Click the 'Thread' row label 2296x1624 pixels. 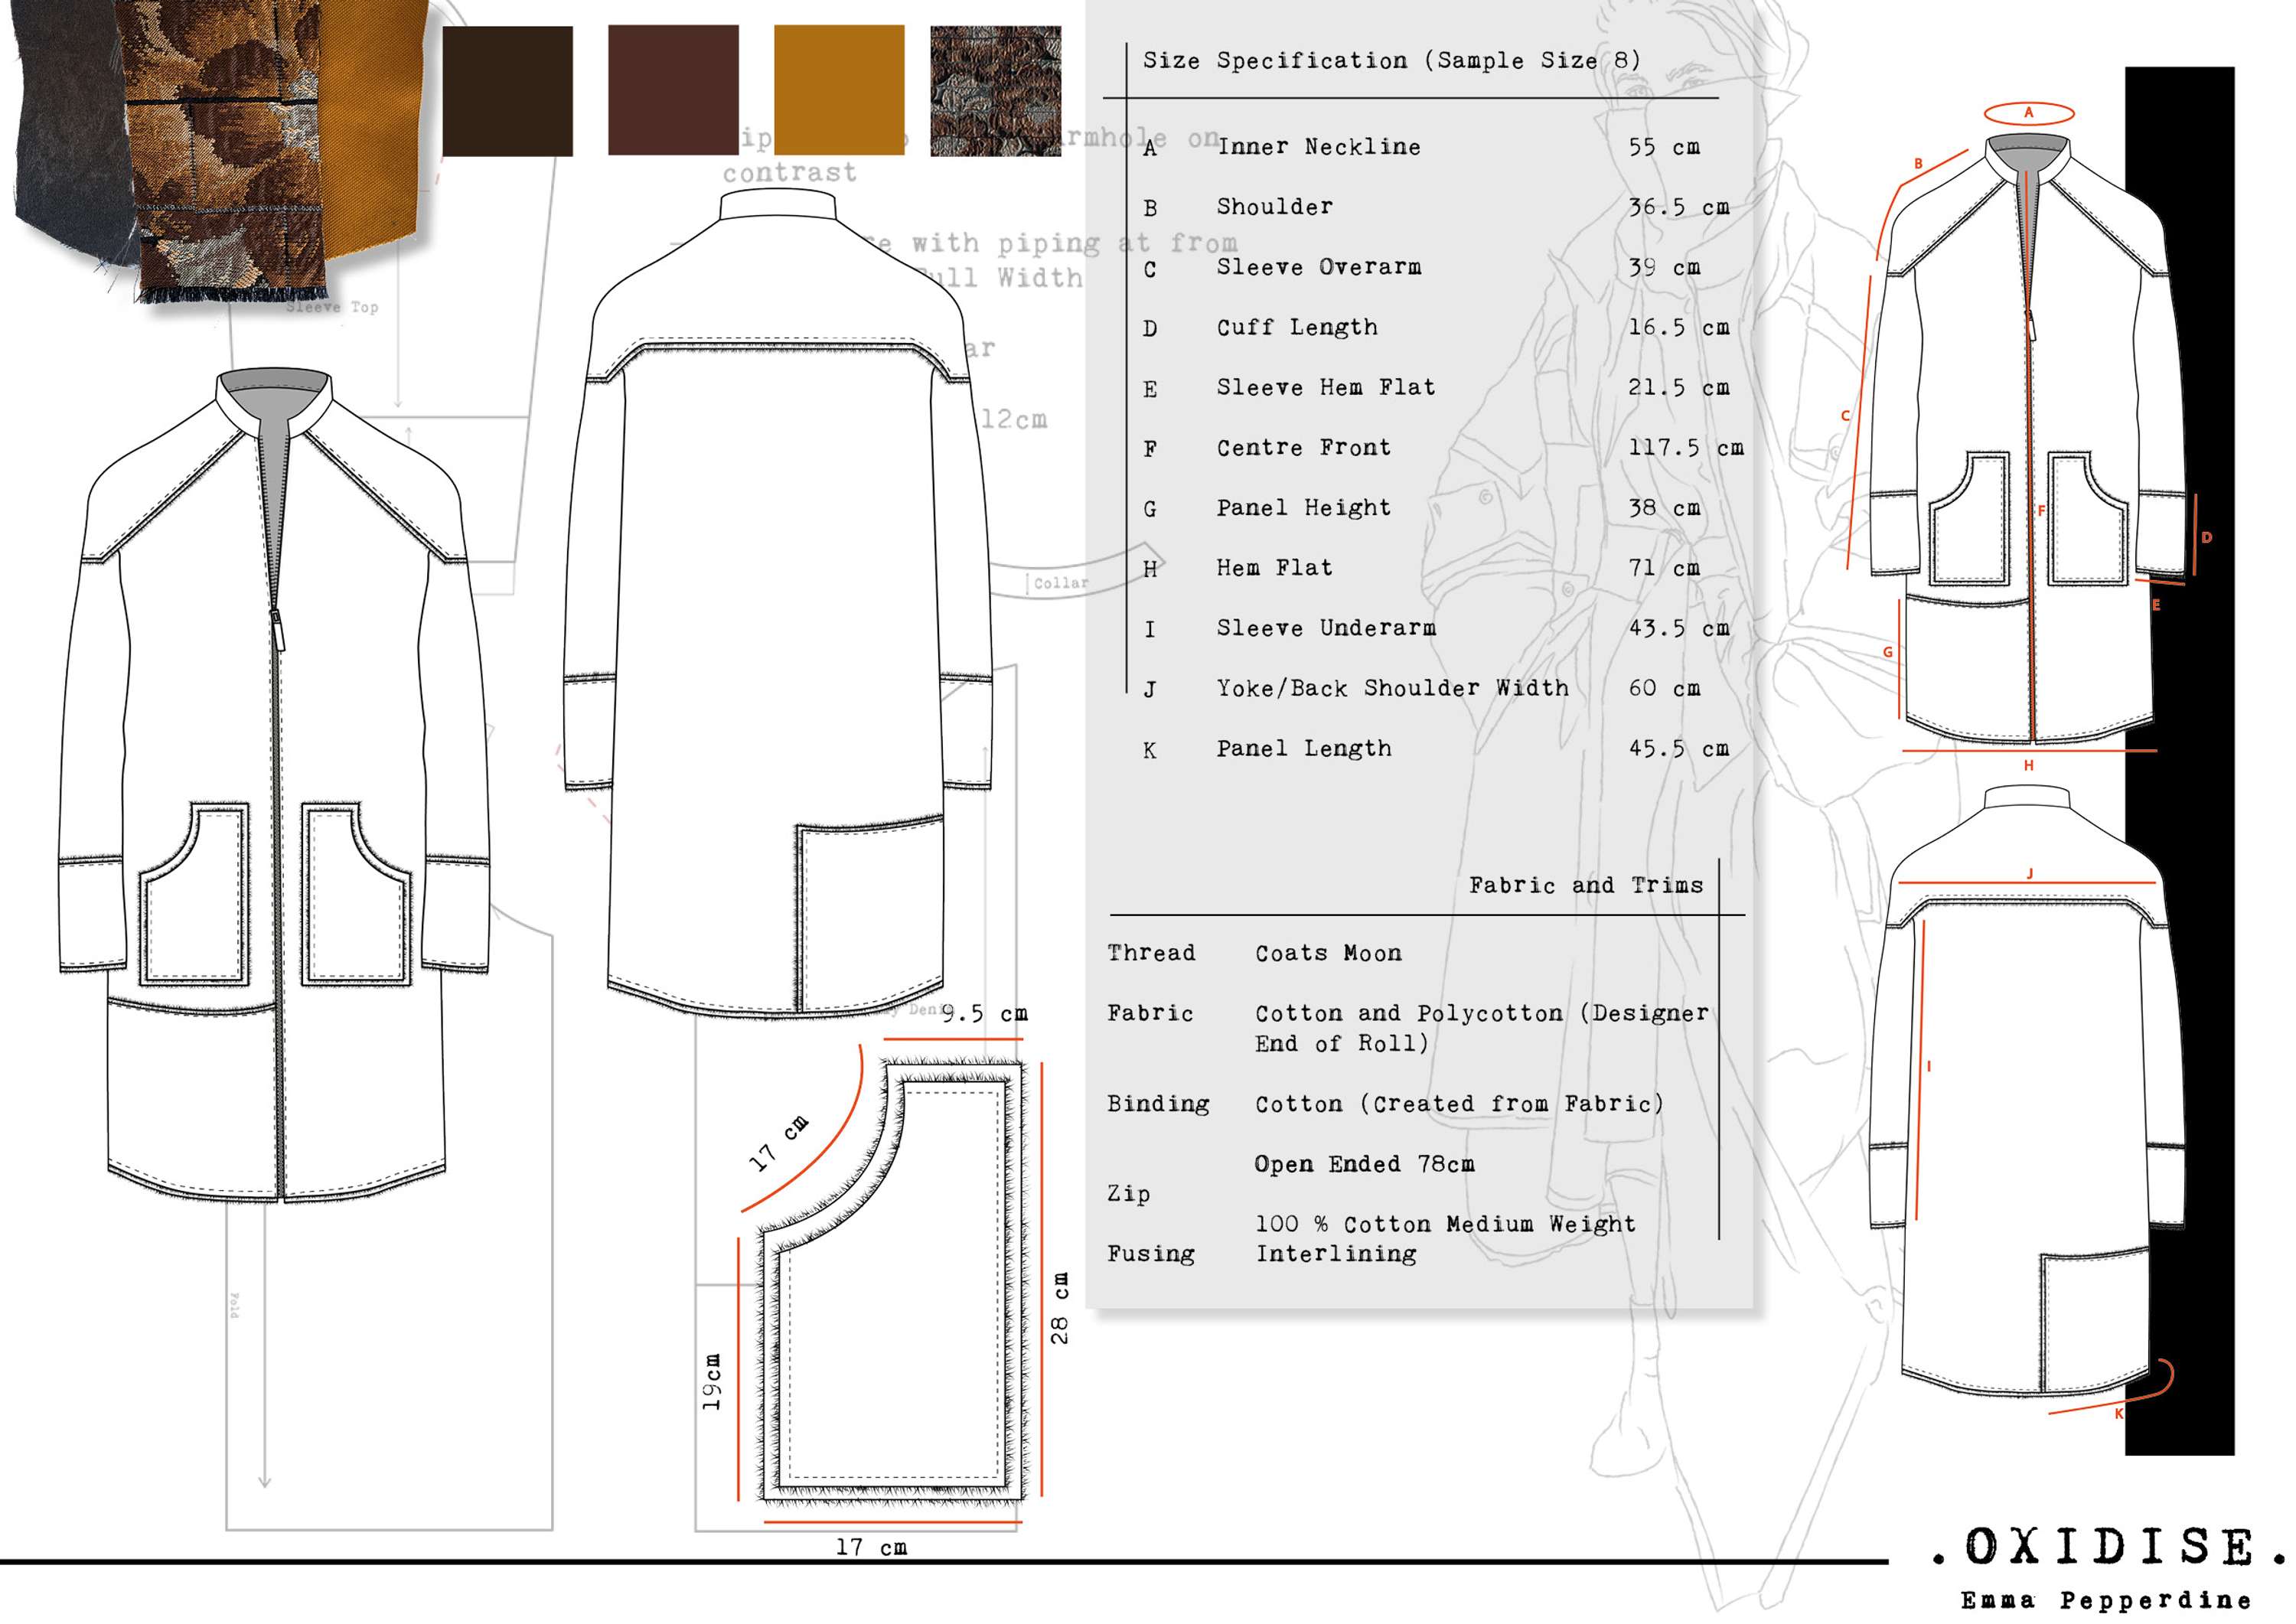coord(1150,953)
